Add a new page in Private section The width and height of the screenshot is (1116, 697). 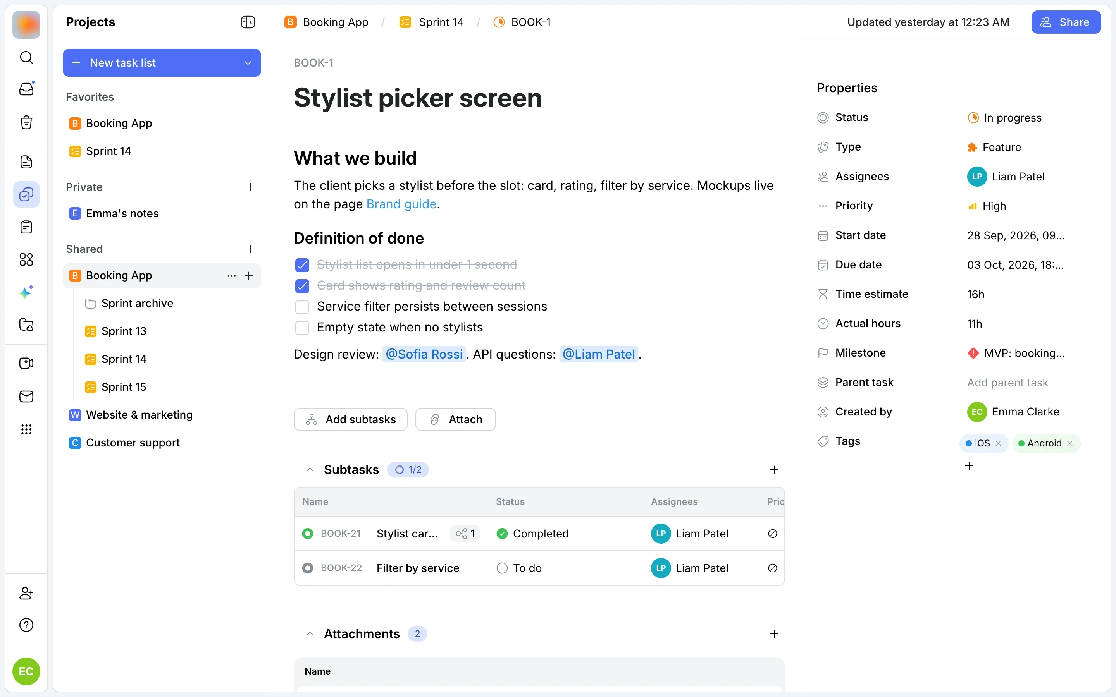click(x=250, y=187)
